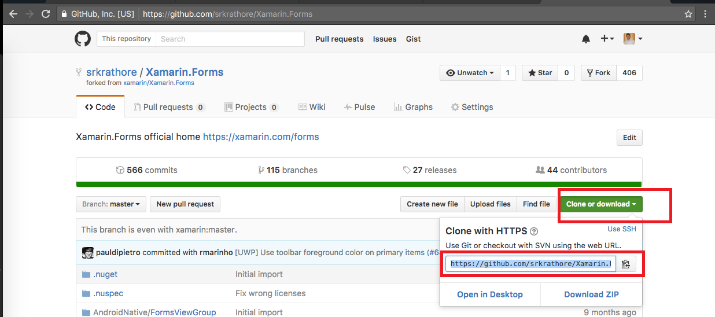Viewport: 715px width, 317px height.
Task: Reload the page with the refresh icon
Action: pos(46,13)
